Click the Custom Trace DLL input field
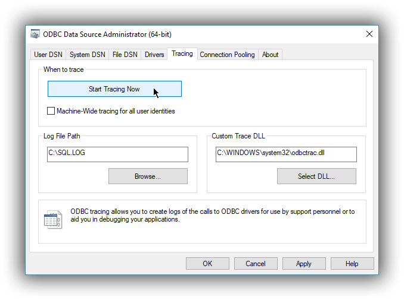Screen dimensions: 404x300 click(286, 154)
